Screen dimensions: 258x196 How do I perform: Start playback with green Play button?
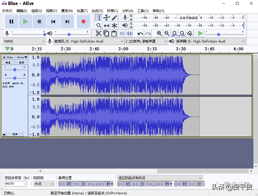pos(25,22)
